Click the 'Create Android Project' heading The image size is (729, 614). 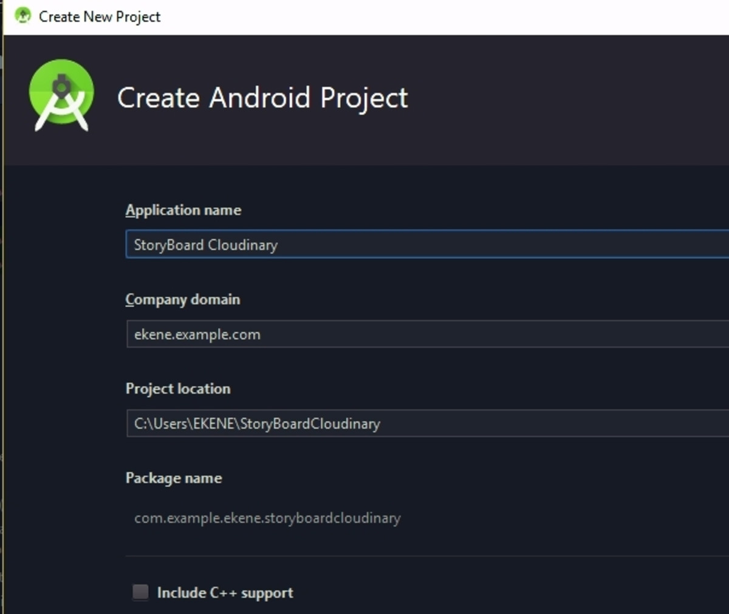262,98
